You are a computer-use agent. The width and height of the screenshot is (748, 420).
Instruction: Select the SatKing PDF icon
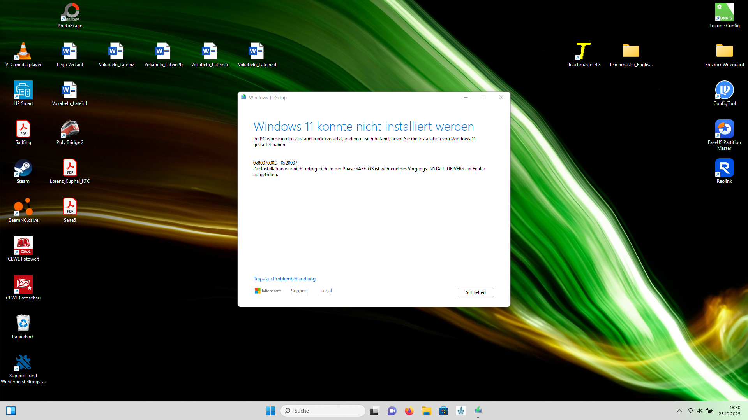(x=23, y=132)
